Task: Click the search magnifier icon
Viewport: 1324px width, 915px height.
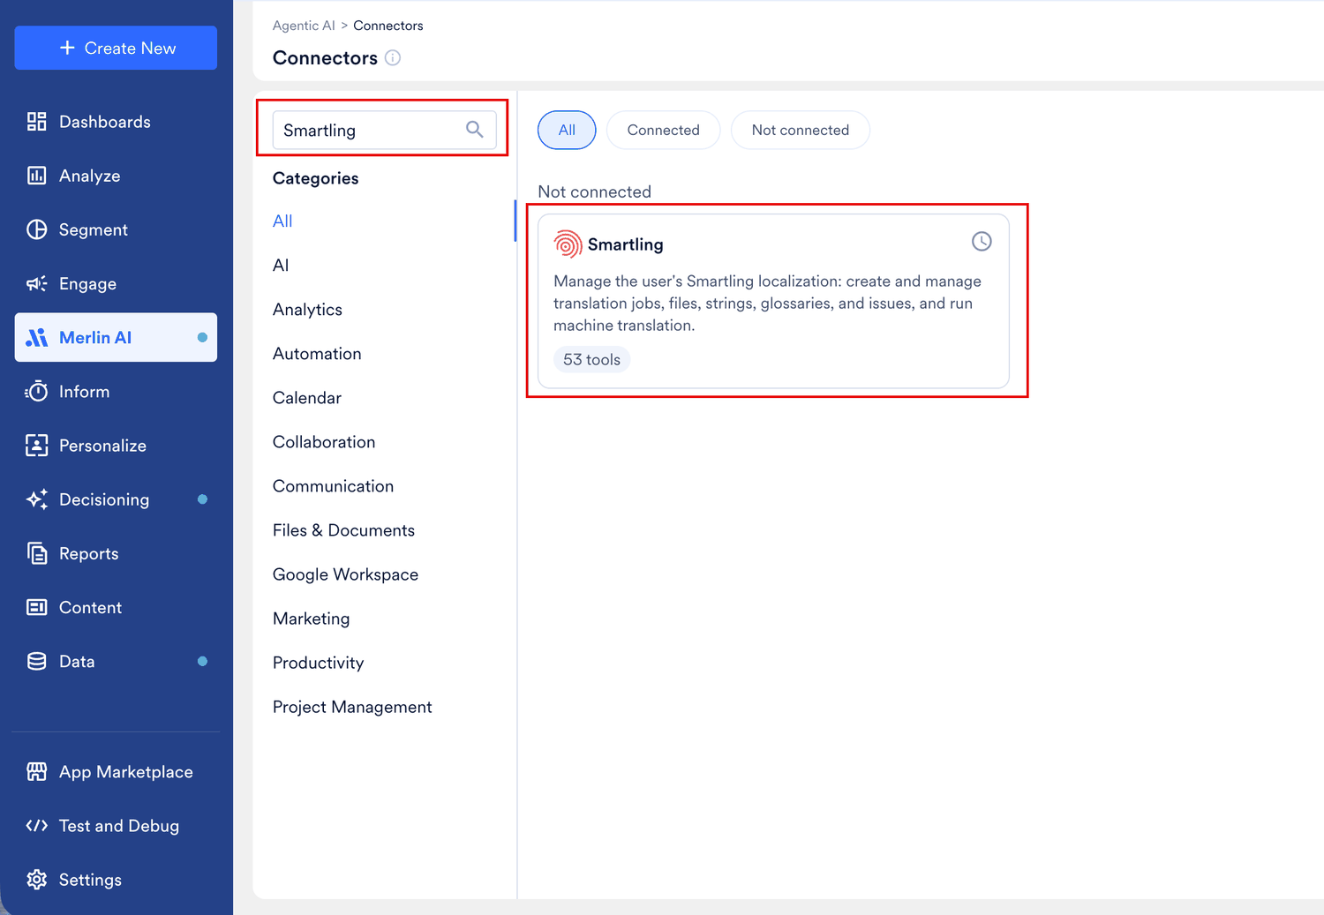Action: [475, 130]
